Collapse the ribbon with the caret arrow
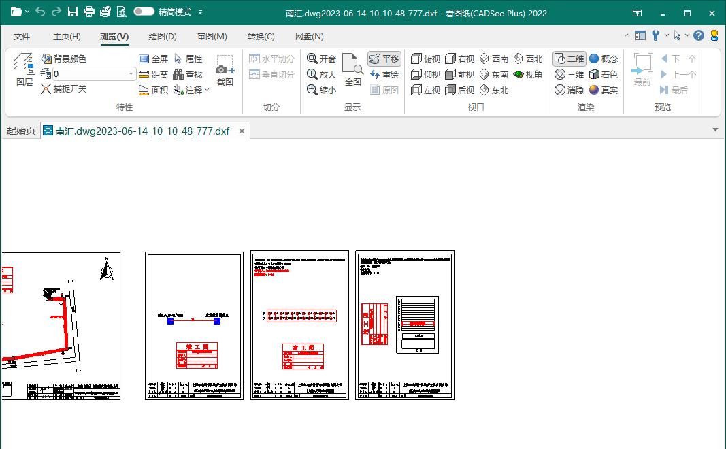 [x=627, y=35]
